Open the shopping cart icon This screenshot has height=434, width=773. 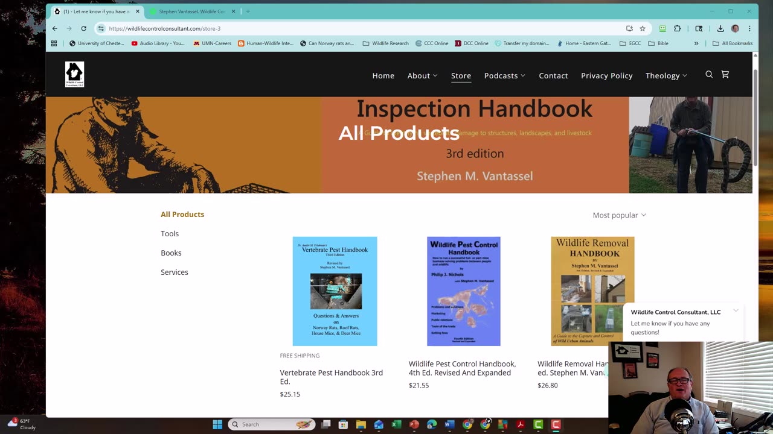pyautogui.click(x=725, y=75)
